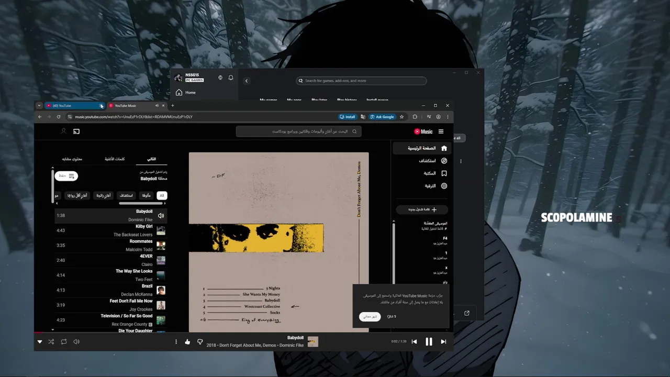Click the magnifier icon in the music search
The image size is (670, 377).
coord(354,131)
